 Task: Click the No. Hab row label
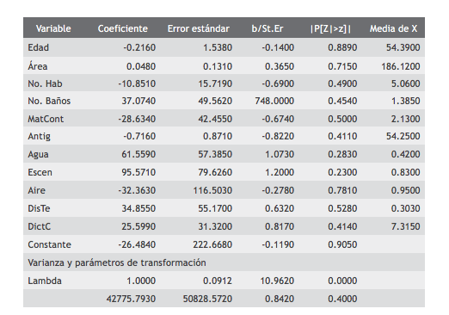pos(45,83)
